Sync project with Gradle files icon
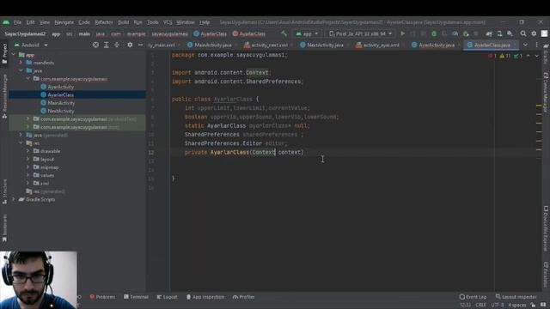The width and height of the screenshot is (550, 309). (489, 33)
